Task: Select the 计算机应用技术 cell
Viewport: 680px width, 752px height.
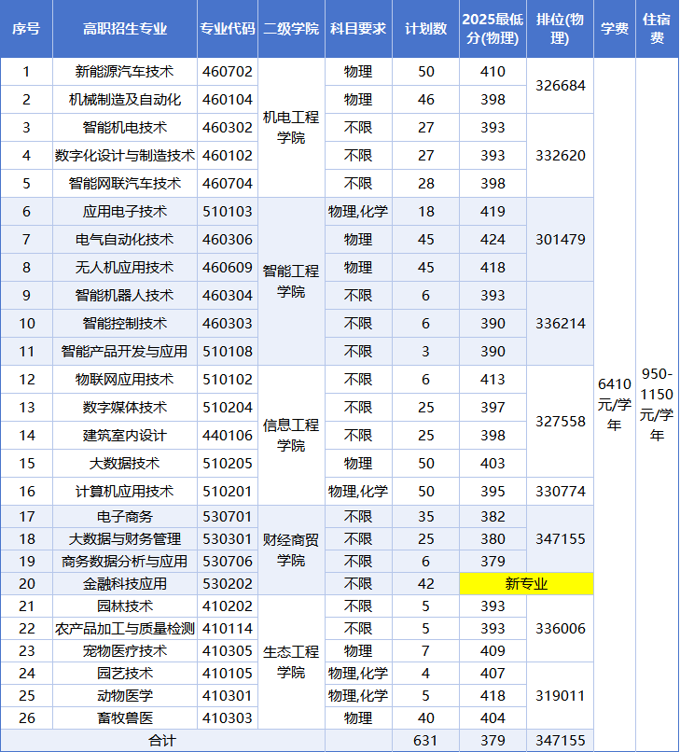Action: (x=125, y=491)
